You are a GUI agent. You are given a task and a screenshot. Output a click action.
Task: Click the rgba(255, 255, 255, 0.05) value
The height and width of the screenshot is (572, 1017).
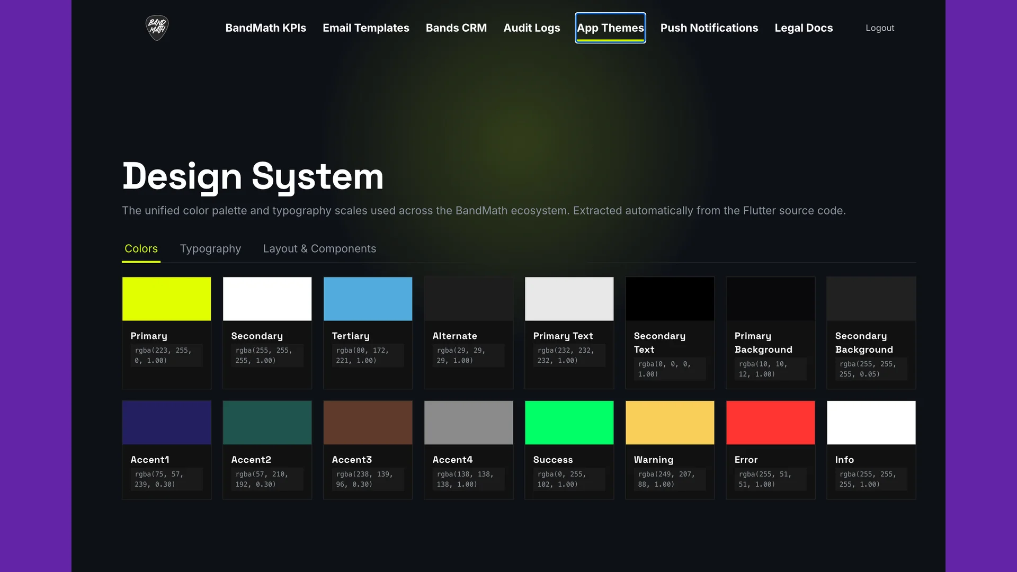pyautogui.click(x=871, y=369)
